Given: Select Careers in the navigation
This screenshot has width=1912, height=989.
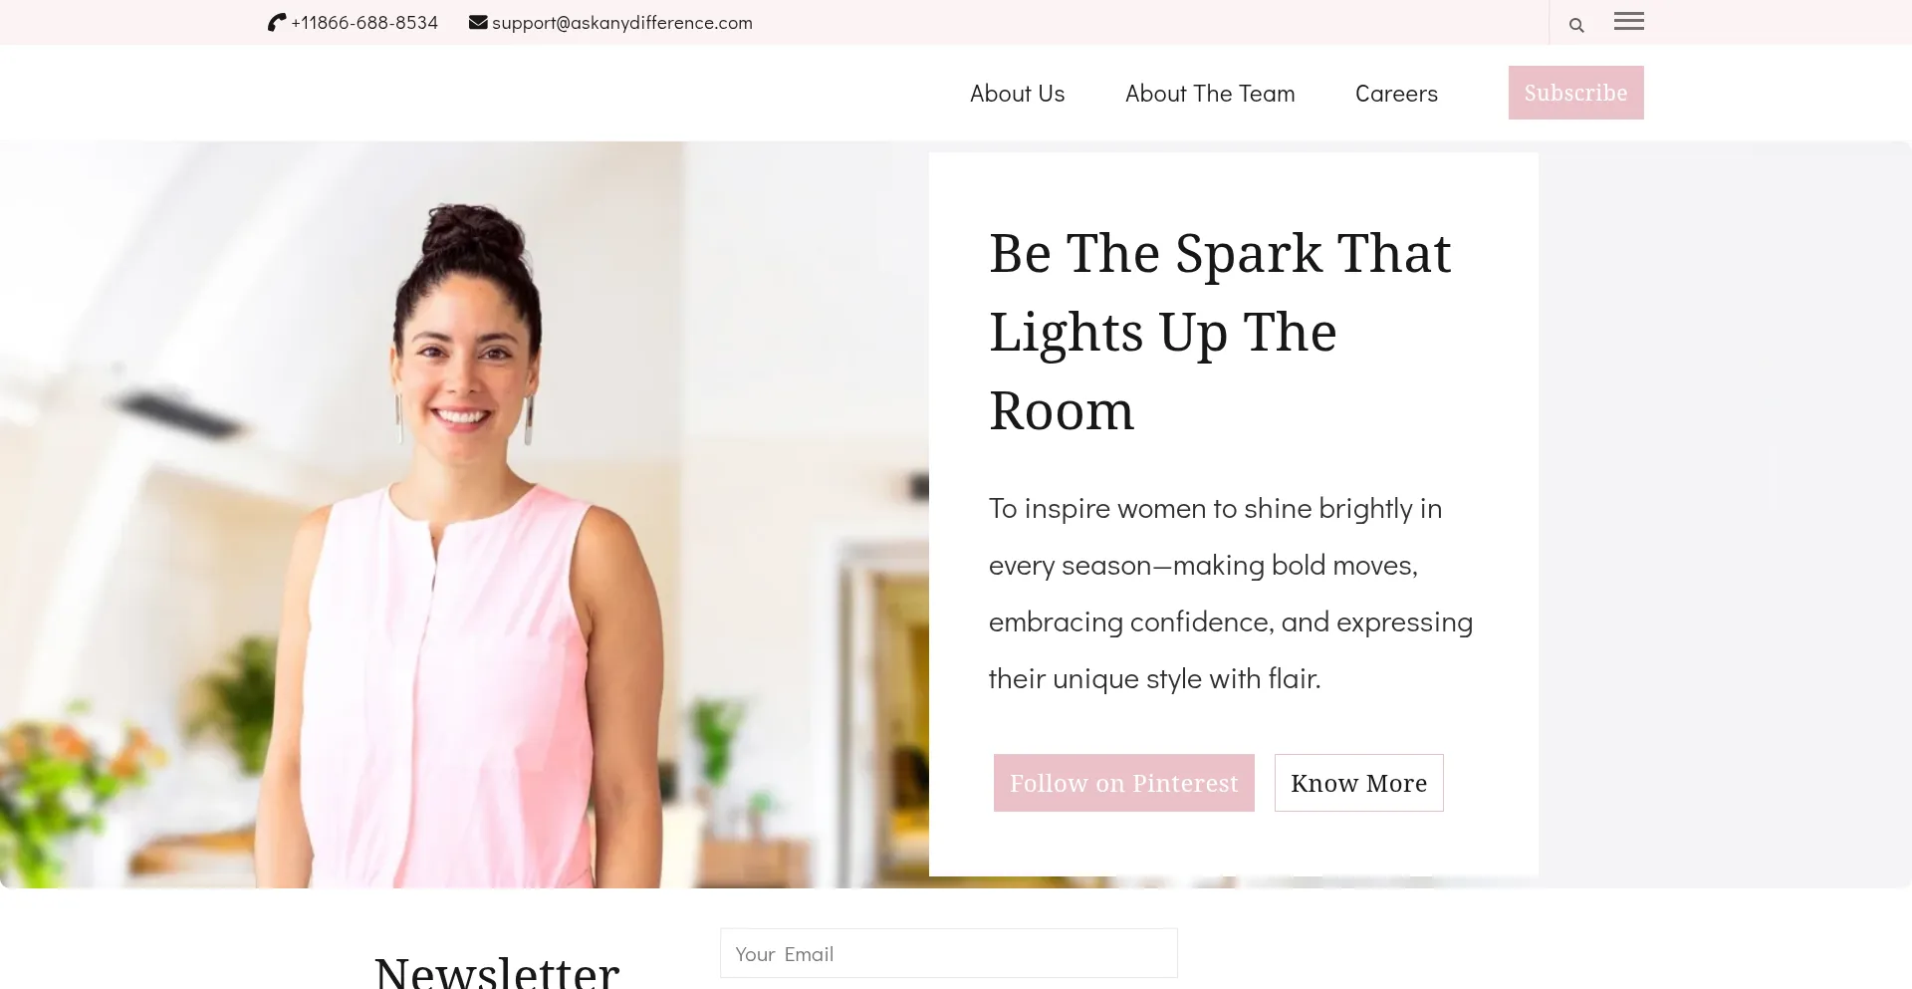Looking at the screenshot, I should 1396,94.
